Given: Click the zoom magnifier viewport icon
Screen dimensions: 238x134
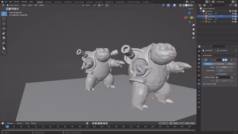Looking at the screenshot, I should (193, 25).
